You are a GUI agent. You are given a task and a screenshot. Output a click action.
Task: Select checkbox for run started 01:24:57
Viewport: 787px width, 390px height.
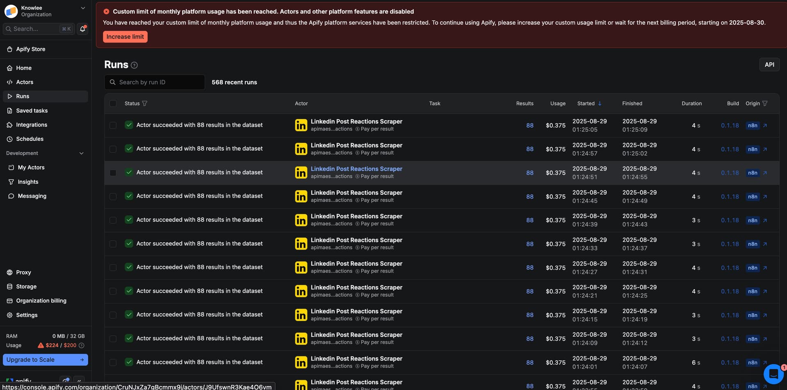coord(113,149)
